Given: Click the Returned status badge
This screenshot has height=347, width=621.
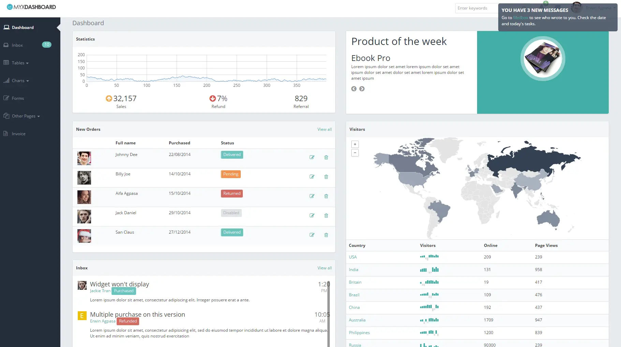Looking at the screenshot, I should coord(232,193).
